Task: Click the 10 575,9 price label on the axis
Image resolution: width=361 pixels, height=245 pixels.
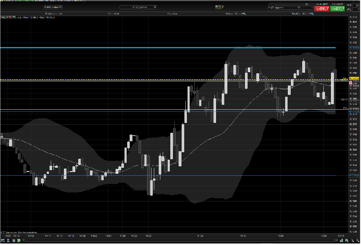Action: [x=354, y=109]
